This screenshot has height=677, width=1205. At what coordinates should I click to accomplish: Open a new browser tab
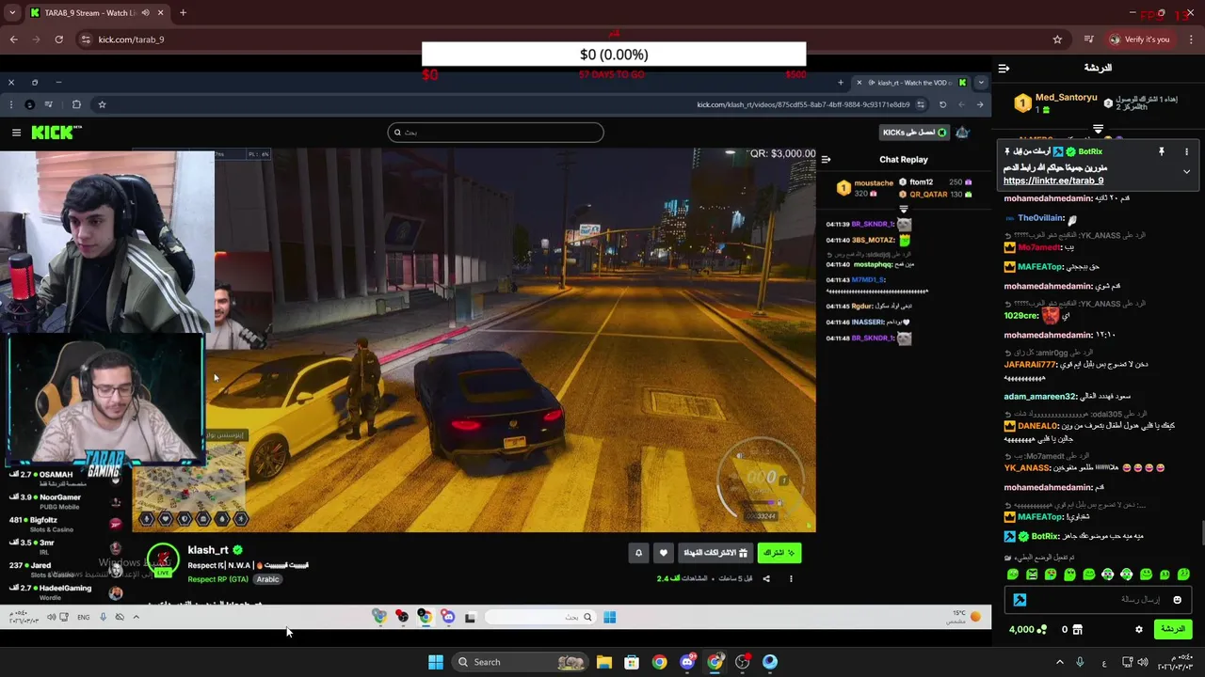click(x=183, y=13)
